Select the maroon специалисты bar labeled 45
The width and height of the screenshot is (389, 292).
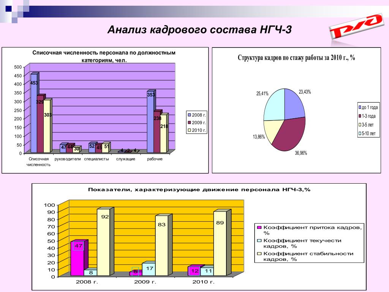point(98,149)
